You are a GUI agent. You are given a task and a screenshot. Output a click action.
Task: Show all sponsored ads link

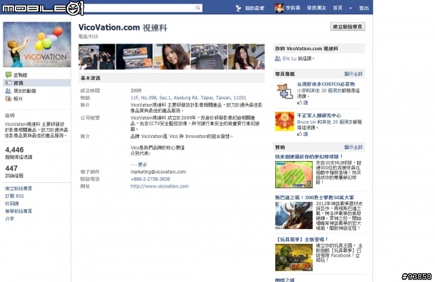tap(353, 147)
